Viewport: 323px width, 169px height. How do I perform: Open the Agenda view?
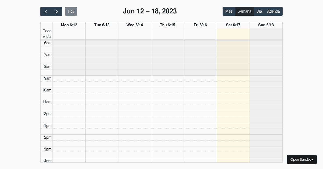pos(273,11)
